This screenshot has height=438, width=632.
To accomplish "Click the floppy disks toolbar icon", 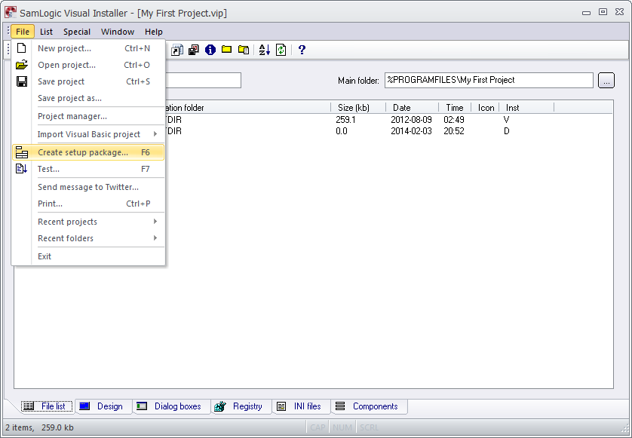I will click(194, 50).
